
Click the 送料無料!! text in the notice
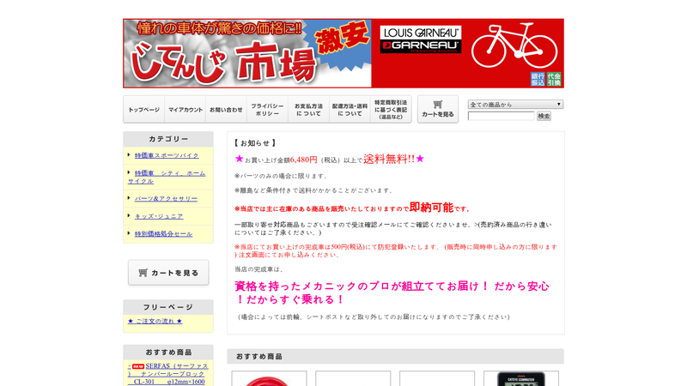pyautogui.click(x=389, y=159)
